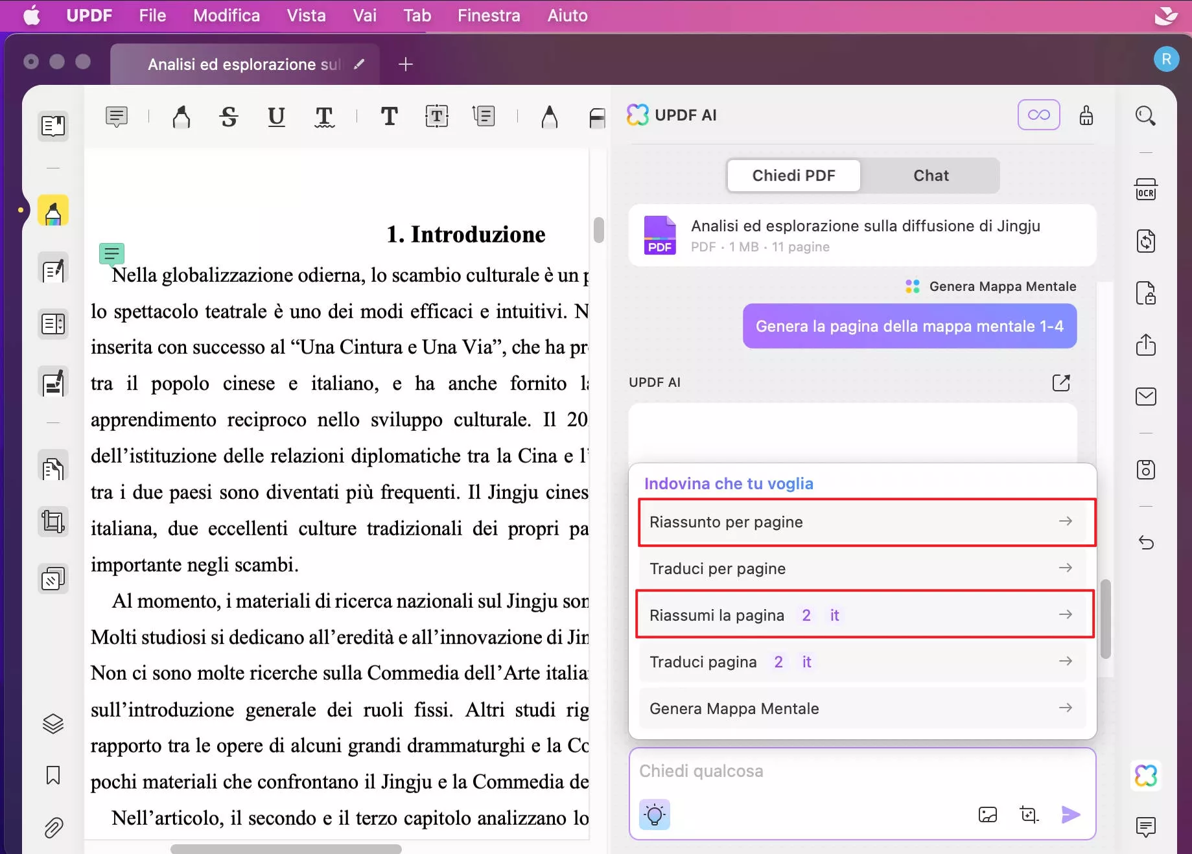
Task: Select the text callout tool
Action: [x=484, y=117]
